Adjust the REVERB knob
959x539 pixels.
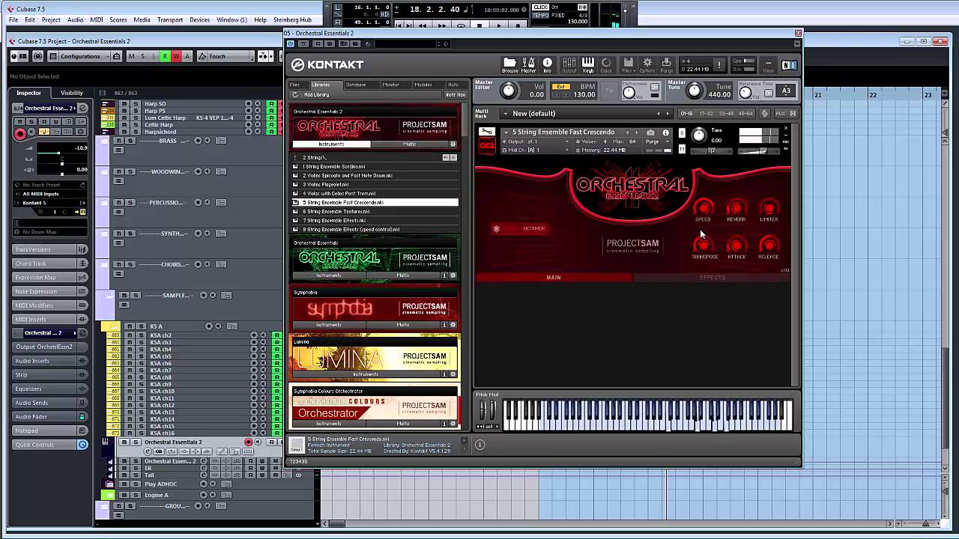tap(736, 207)
